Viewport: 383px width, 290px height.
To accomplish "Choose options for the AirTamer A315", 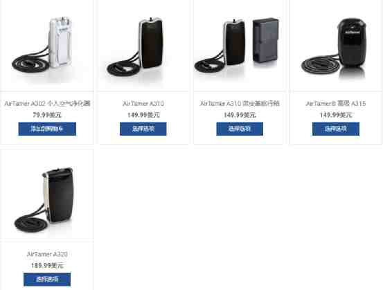I will (x=336, y=129).
